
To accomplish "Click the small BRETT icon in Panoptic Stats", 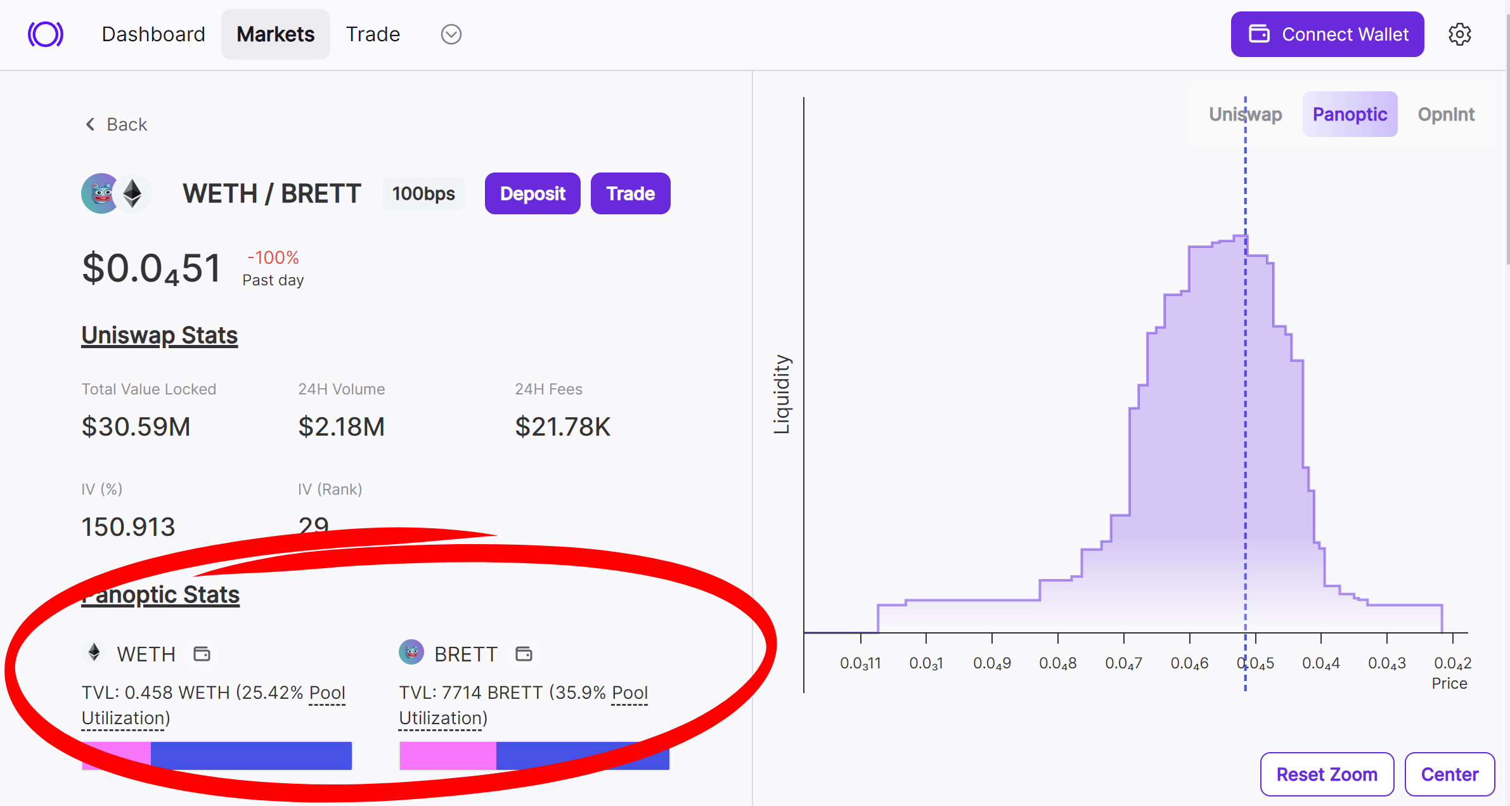I will coord(411,652).
